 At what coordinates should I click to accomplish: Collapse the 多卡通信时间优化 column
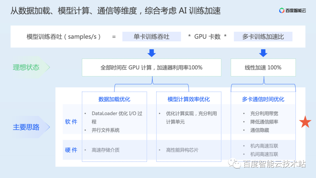tap(263, 99)
